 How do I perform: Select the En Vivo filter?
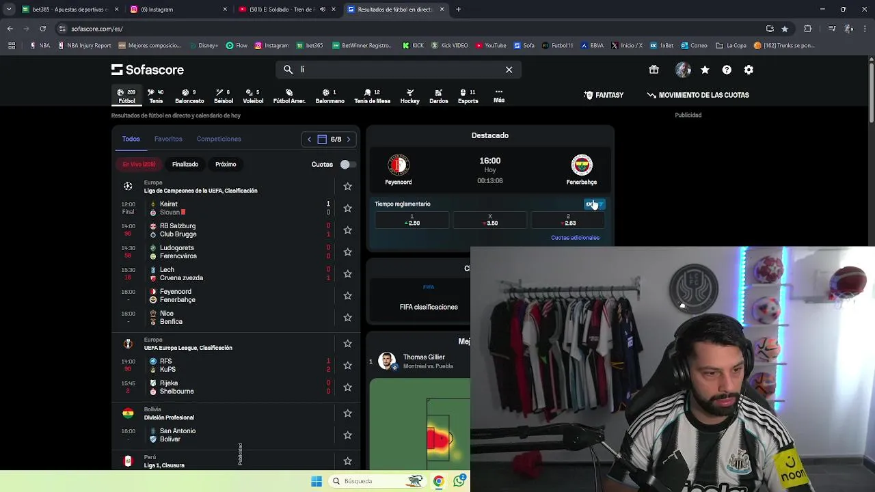point(139,164)
